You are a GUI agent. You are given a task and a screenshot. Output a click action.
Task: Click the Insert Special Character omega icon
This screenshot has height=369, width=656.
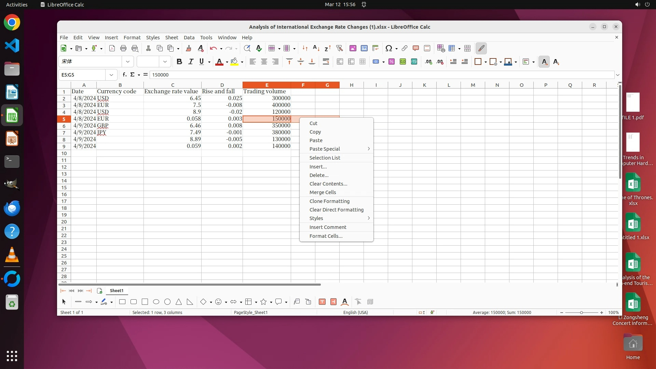pos(388,48)
